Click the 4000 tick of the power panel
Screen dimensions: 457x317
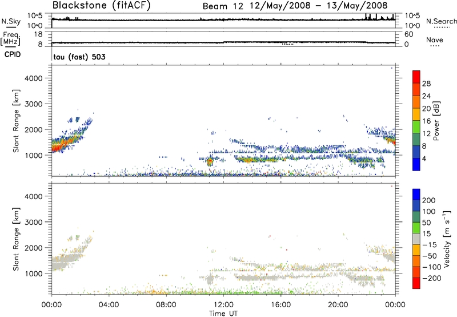coord(34,78)
